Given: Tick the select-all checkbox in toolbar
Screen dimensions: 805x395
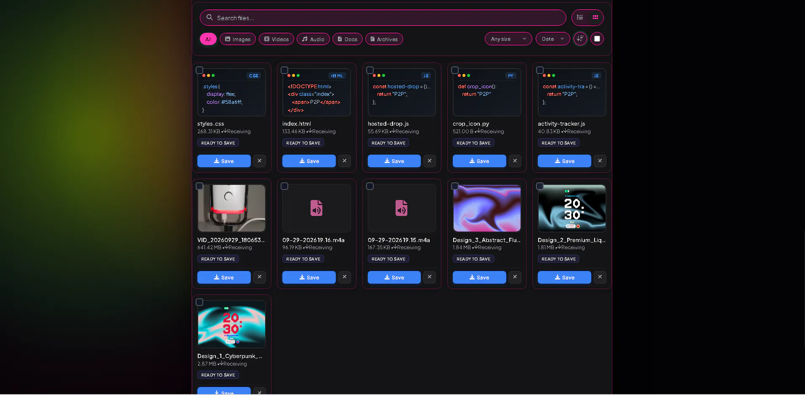Looking at the screenshot, I should [x=597, y=39].
